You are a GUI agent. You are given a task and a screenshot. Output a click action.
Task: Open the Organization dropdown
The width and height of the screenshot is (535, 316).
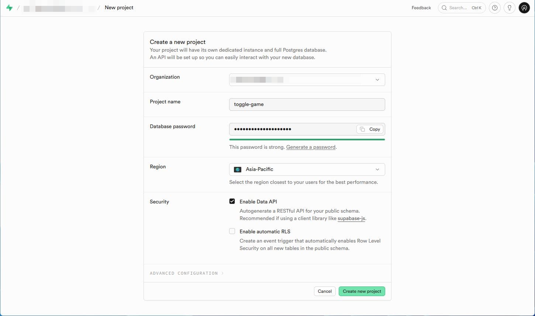[307, 79]
